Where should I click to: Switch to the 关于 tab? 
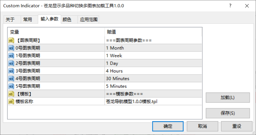coord(10,19)
